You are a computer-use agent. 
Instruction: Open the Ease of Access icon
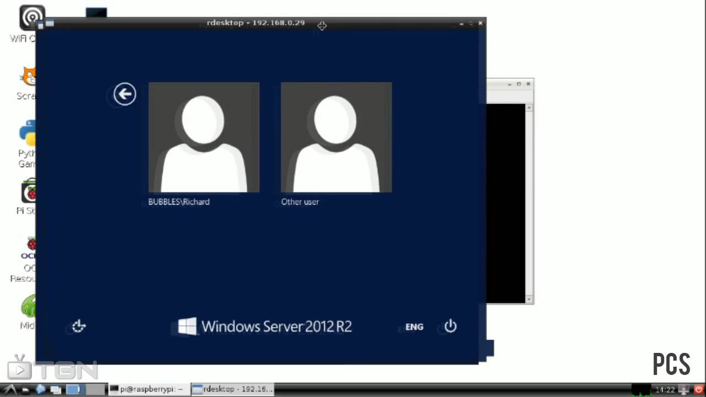point(79,326)
